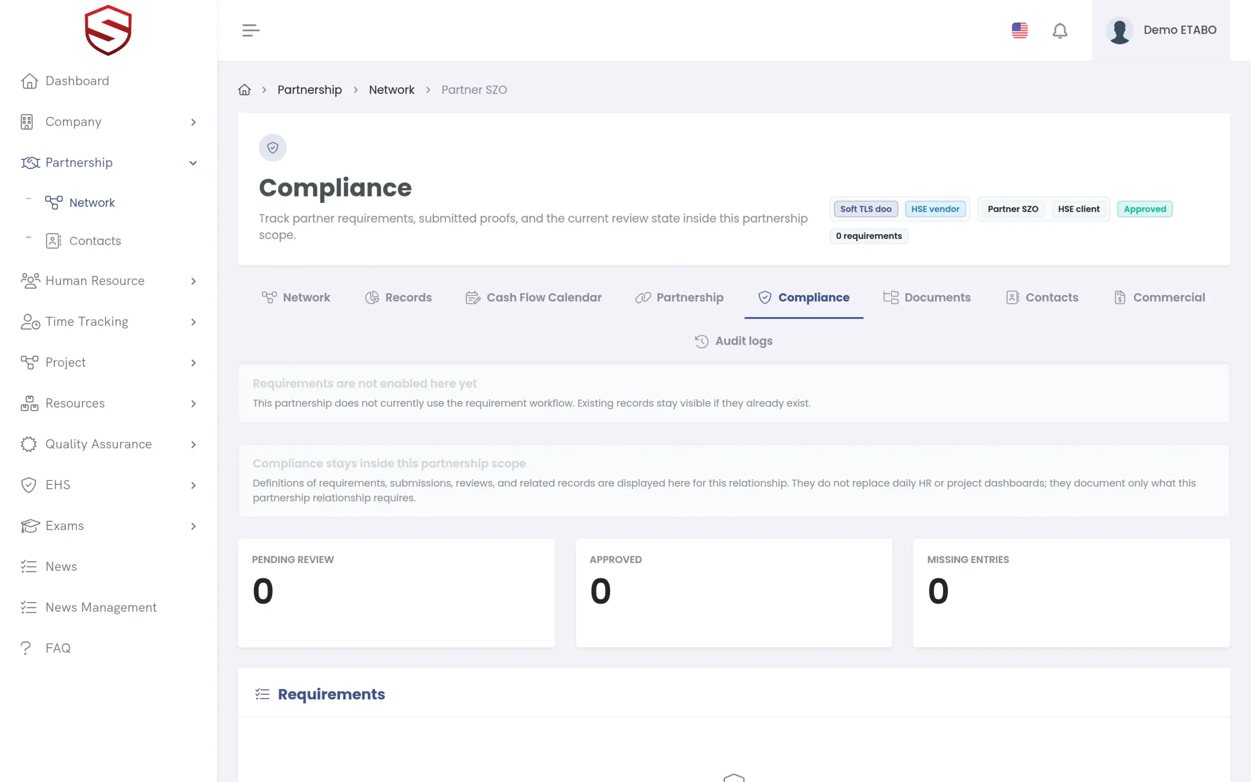Screen dimensions: 1251x782
Task: Click the 0 requirements badge
Action: (x=868, y=236)
